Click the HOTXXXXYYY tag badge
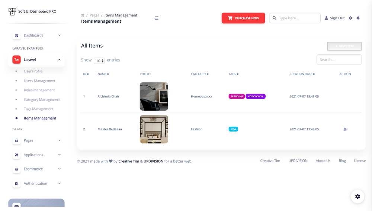 pos(256,96)
